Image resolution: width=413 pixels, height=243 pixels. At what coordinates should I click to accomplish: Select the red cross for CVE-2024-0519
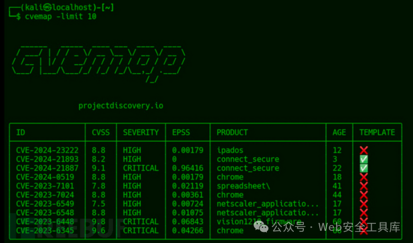[364, 177]
